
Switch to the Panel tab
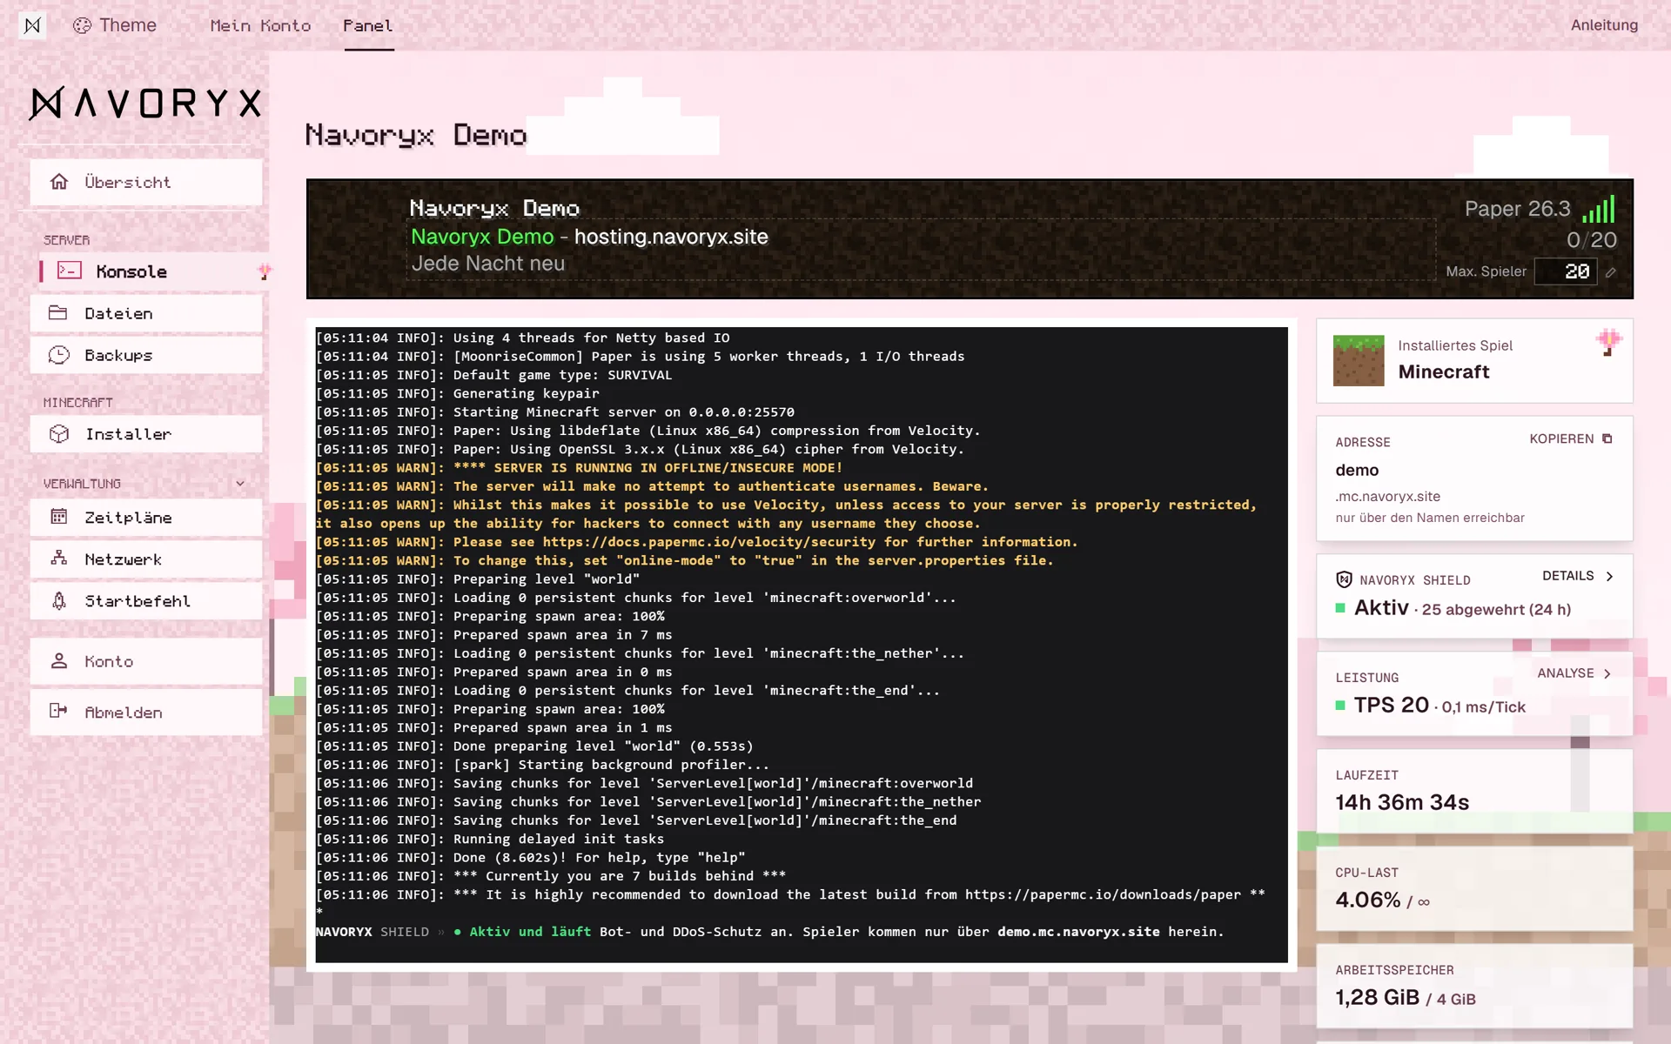click(368, 26)
